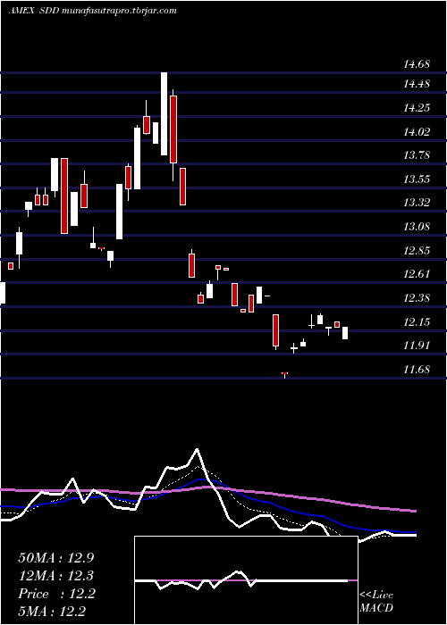447x625 pixels.
Task: Click the 12.85 price axis label
Action: (417, 250)
